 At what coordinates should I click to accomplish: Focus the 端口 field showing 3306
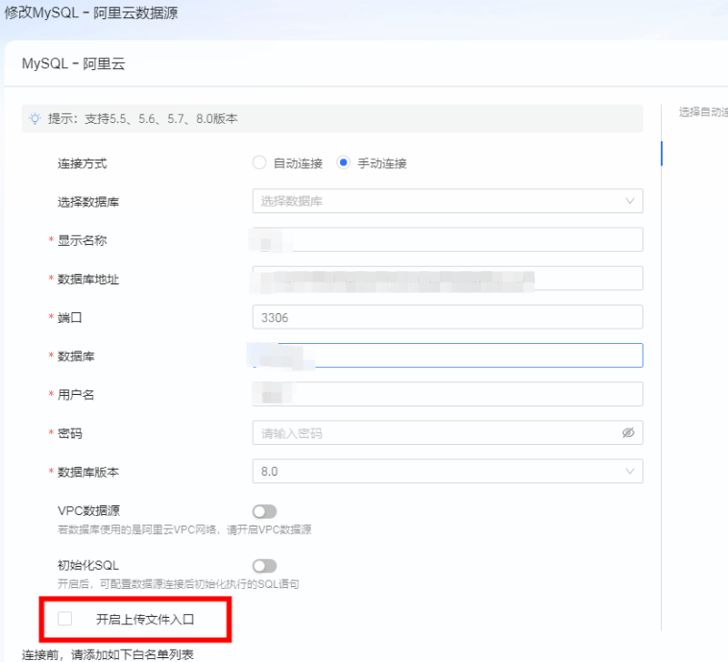click(x=447, y=317)
